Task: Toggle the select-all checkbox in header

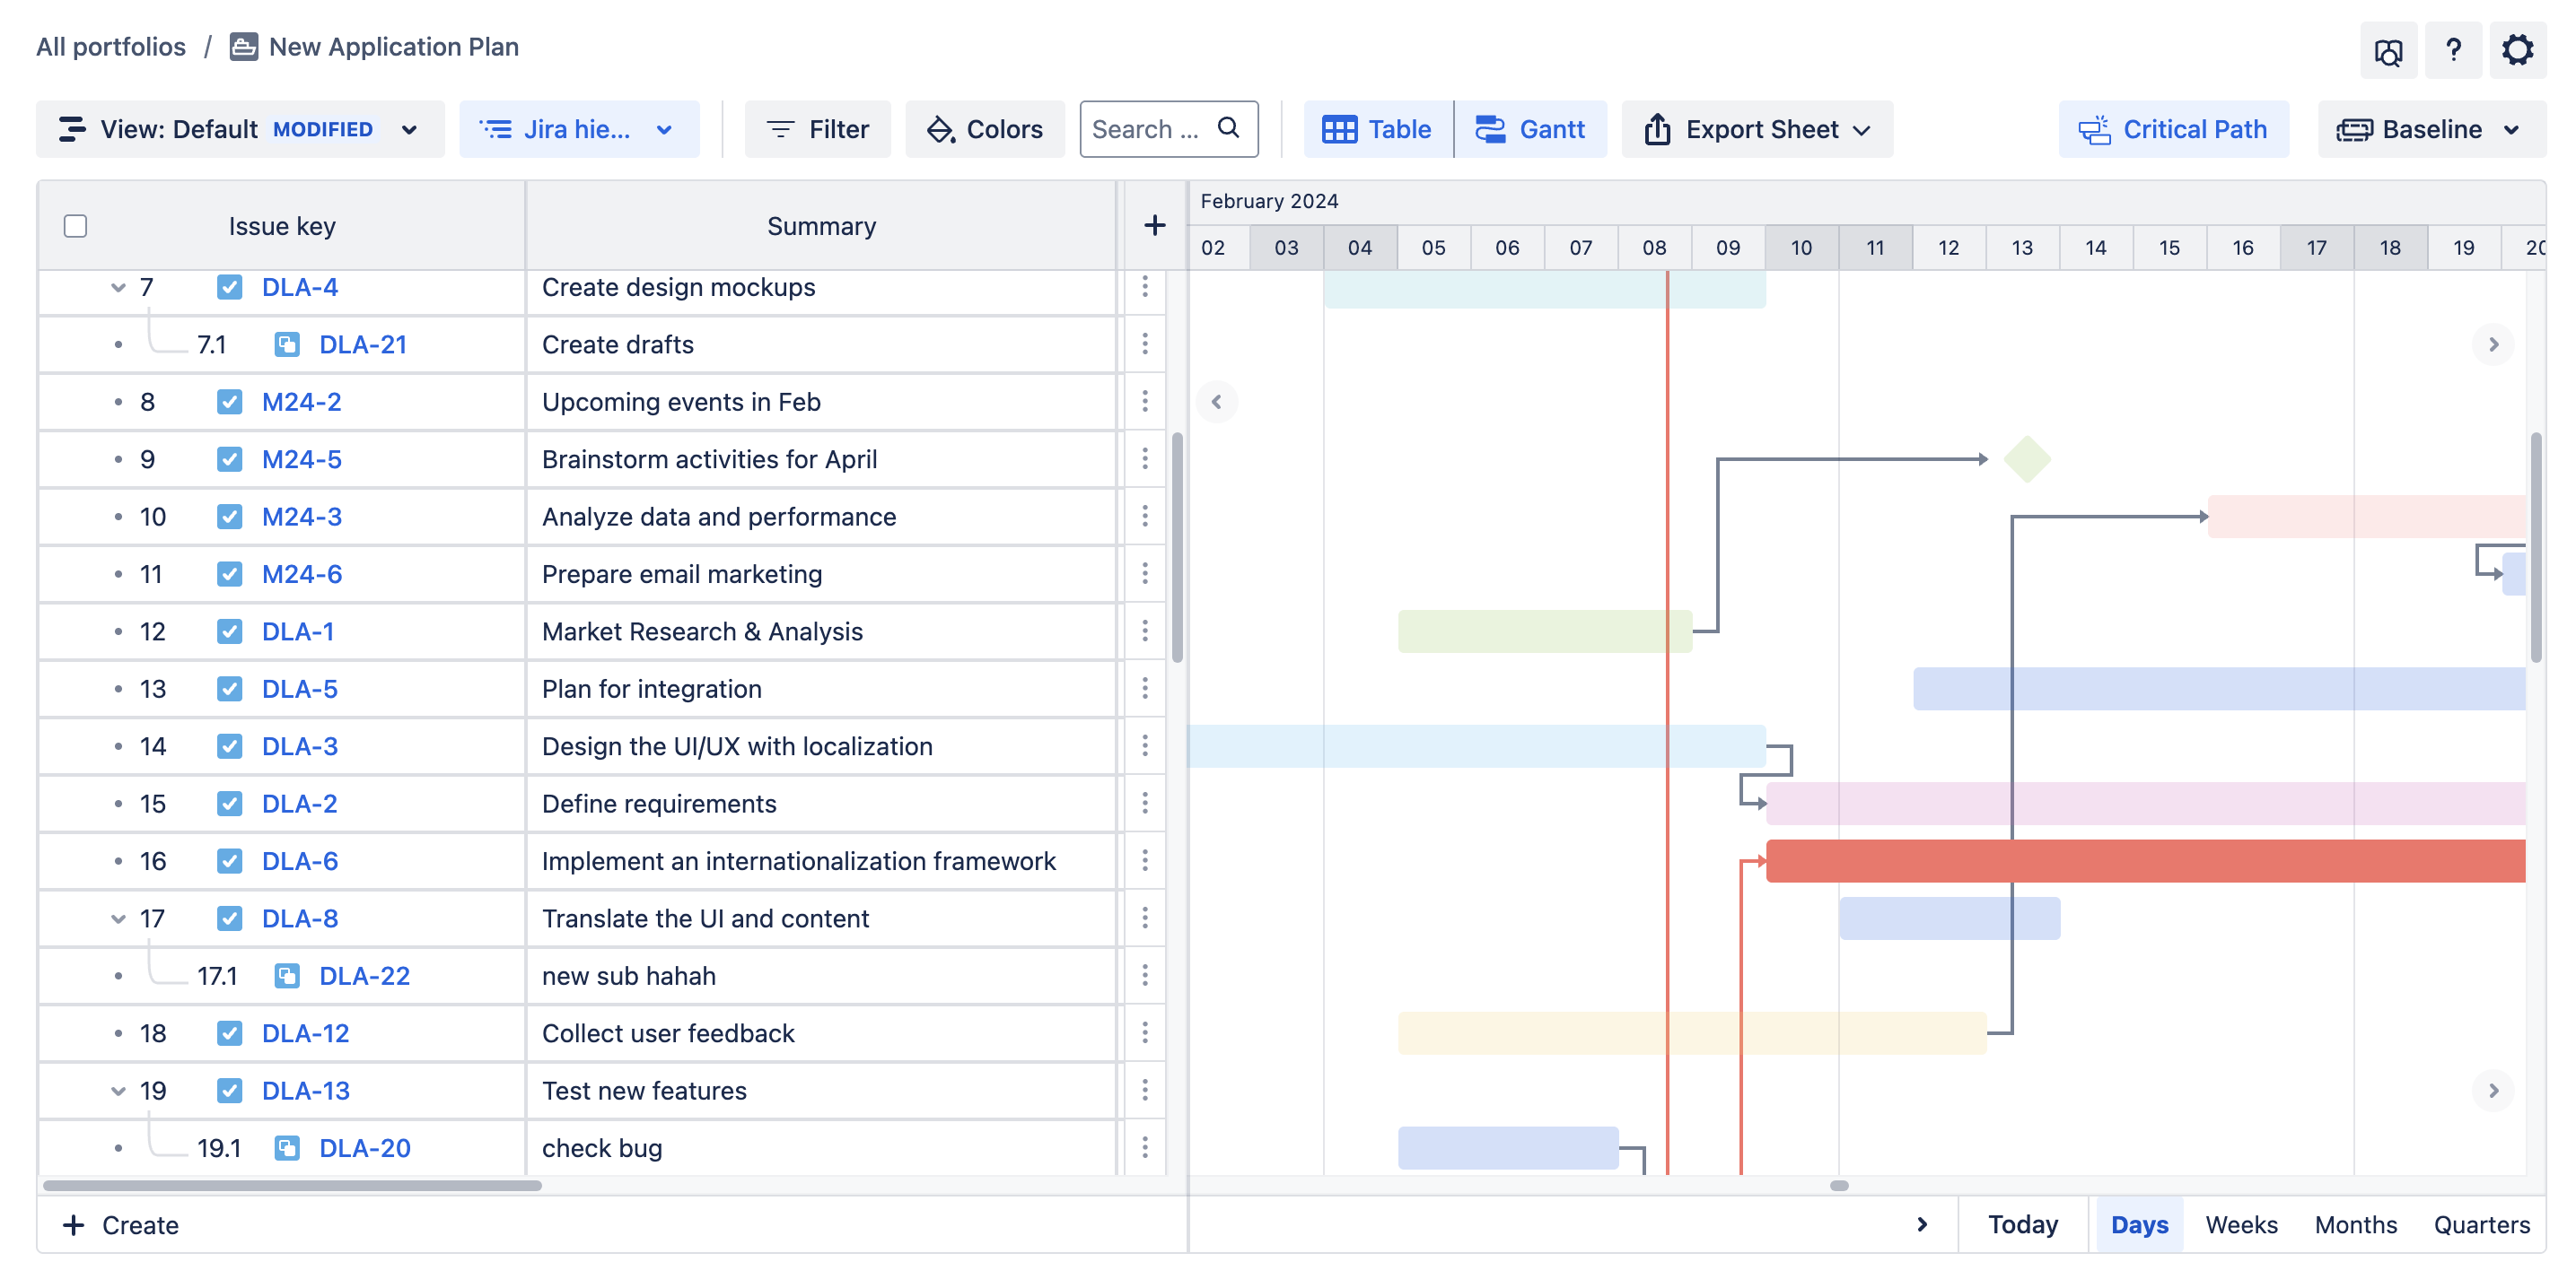Action: pyautogui.click(x=75, y=226)
